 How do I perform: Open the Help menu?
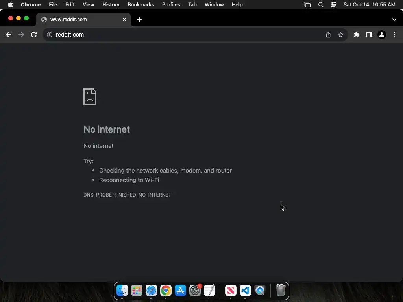click(237, 4)
